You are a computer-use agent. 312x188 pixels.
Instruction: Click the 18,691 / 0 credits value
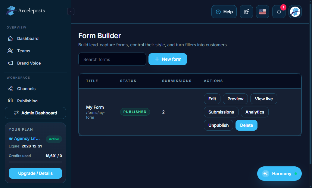pyautogui.click(x=54, y=156)
